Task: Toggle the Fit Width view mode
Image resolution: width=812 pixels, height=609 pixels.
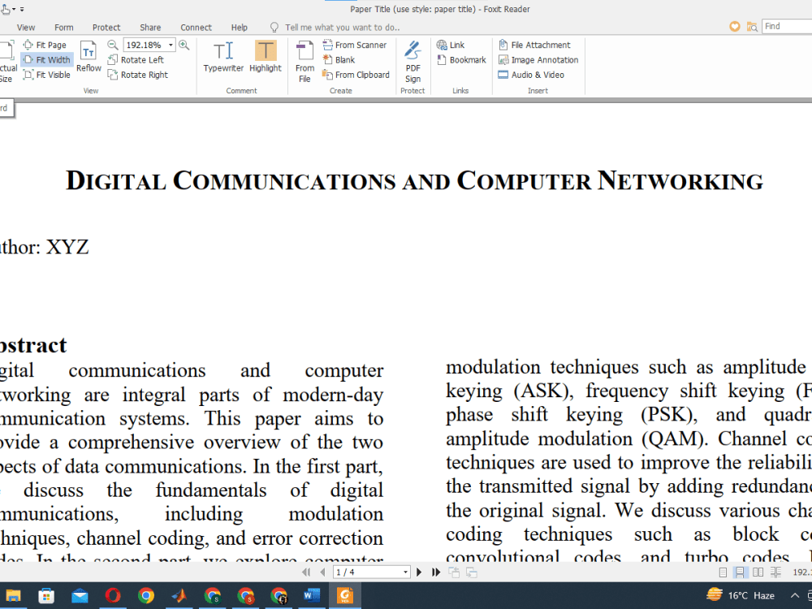Action: tap(46, 60)
